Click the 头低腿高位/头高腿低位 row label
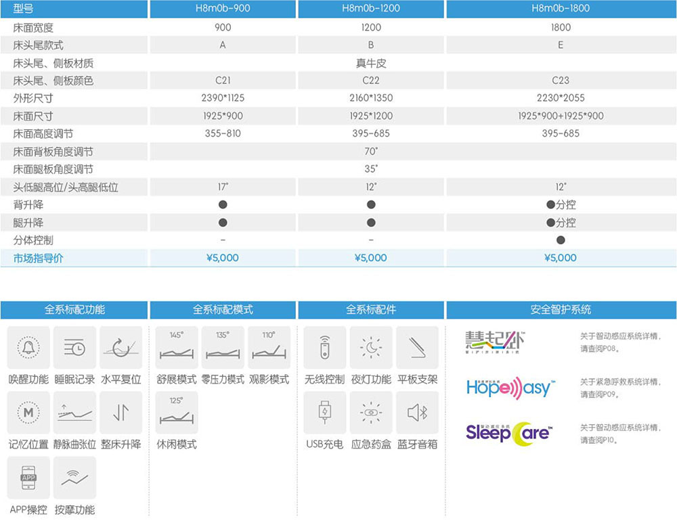This screenshot has width=677, height=525. [x=65, y=187]
